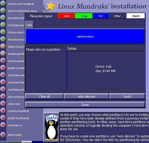149x143 pixels.
Task: Open the Create a bootdisk step
Action: click(18, 111)
